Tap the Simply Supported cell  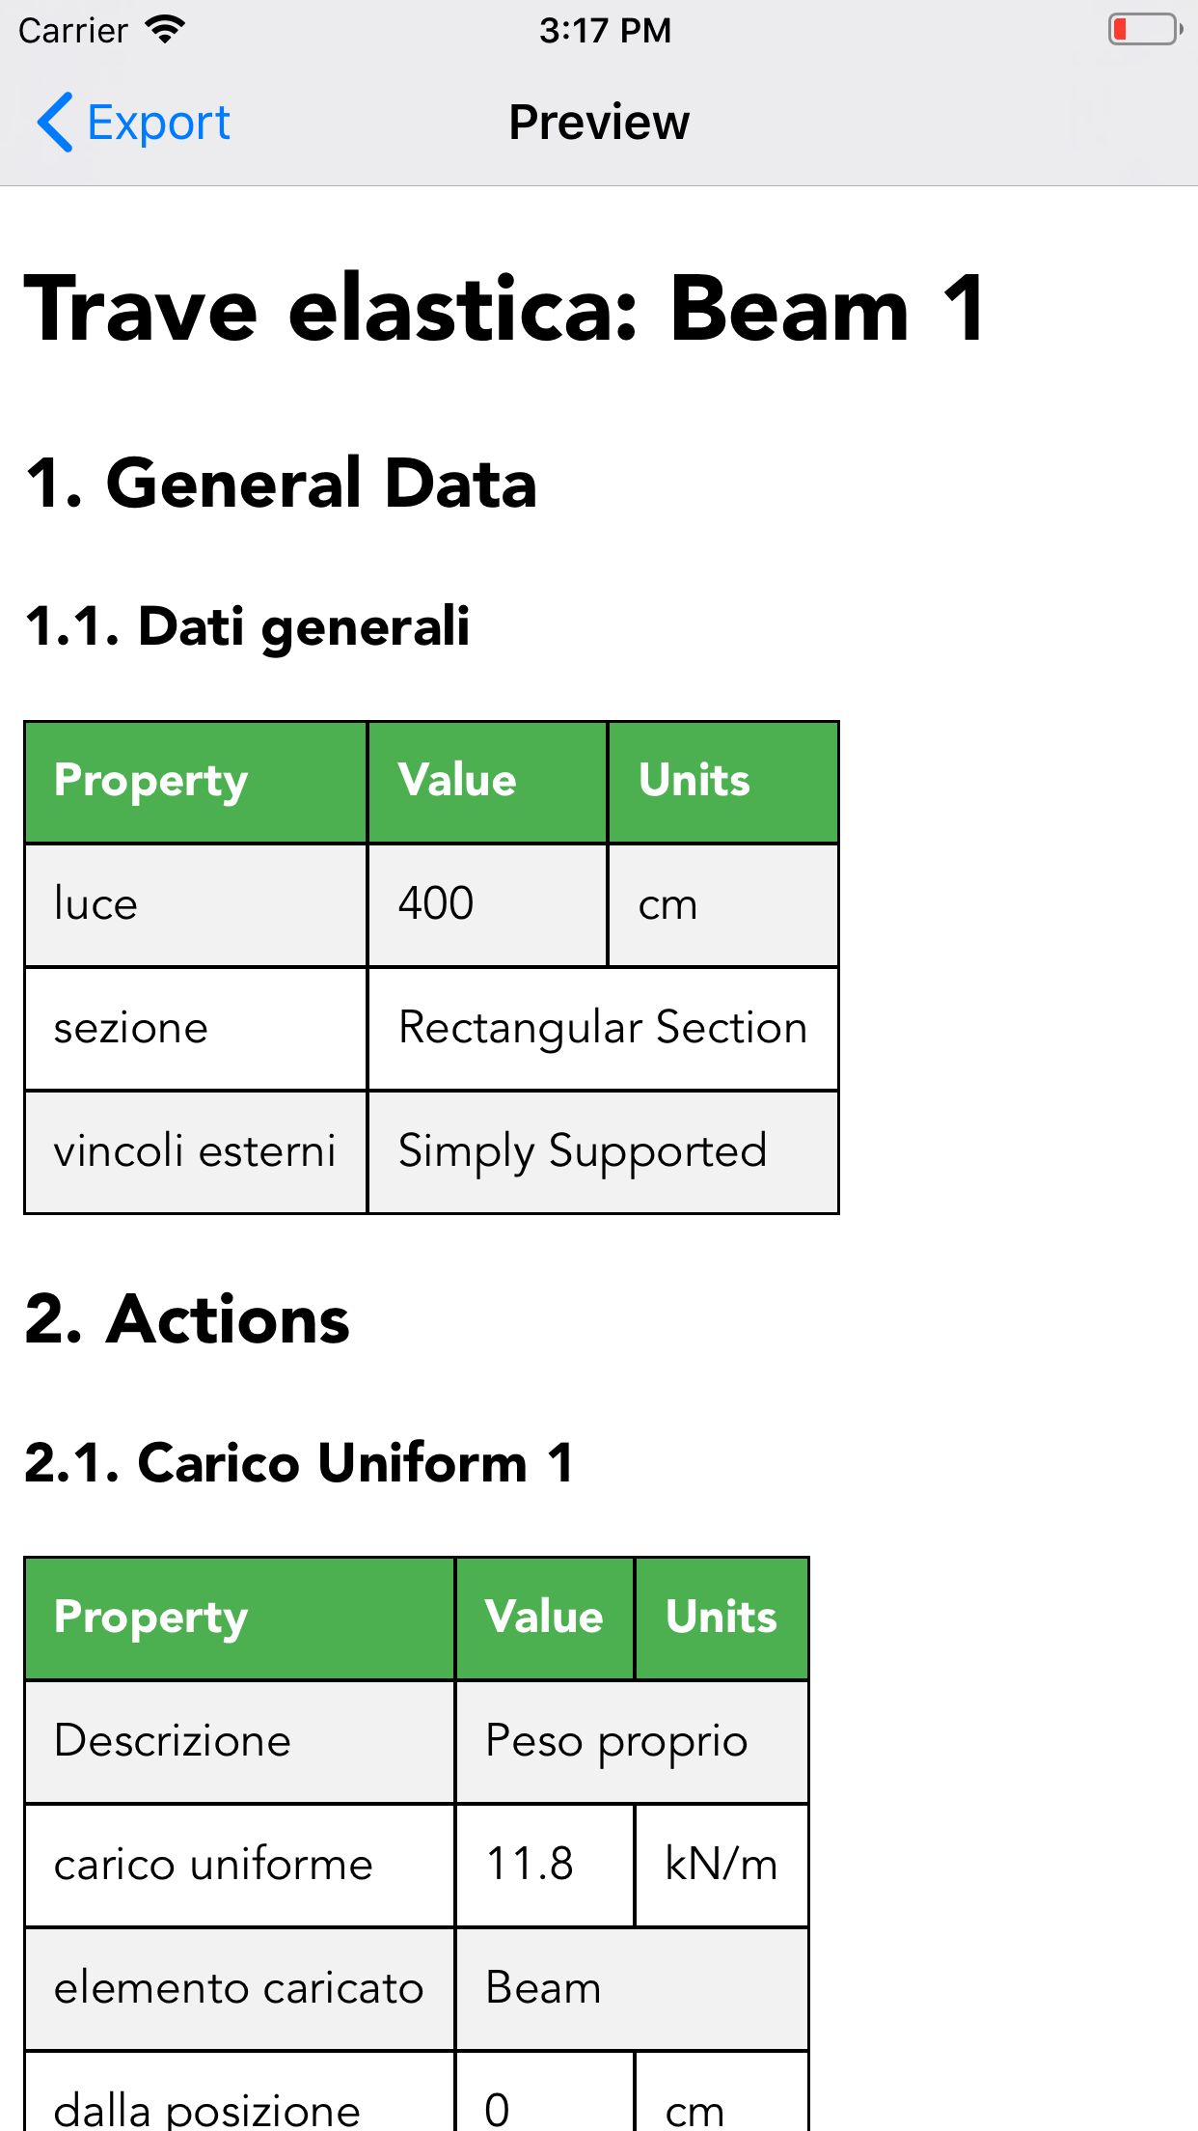(602, 1151)
